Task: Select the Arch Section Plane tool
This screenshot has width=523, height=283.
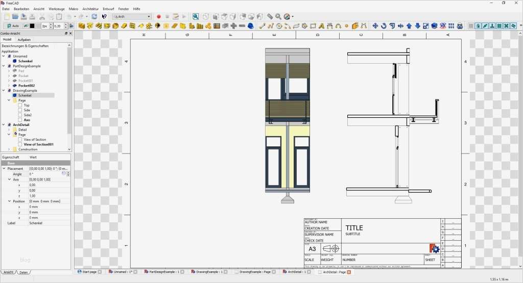Action: (x=158, y=26)
